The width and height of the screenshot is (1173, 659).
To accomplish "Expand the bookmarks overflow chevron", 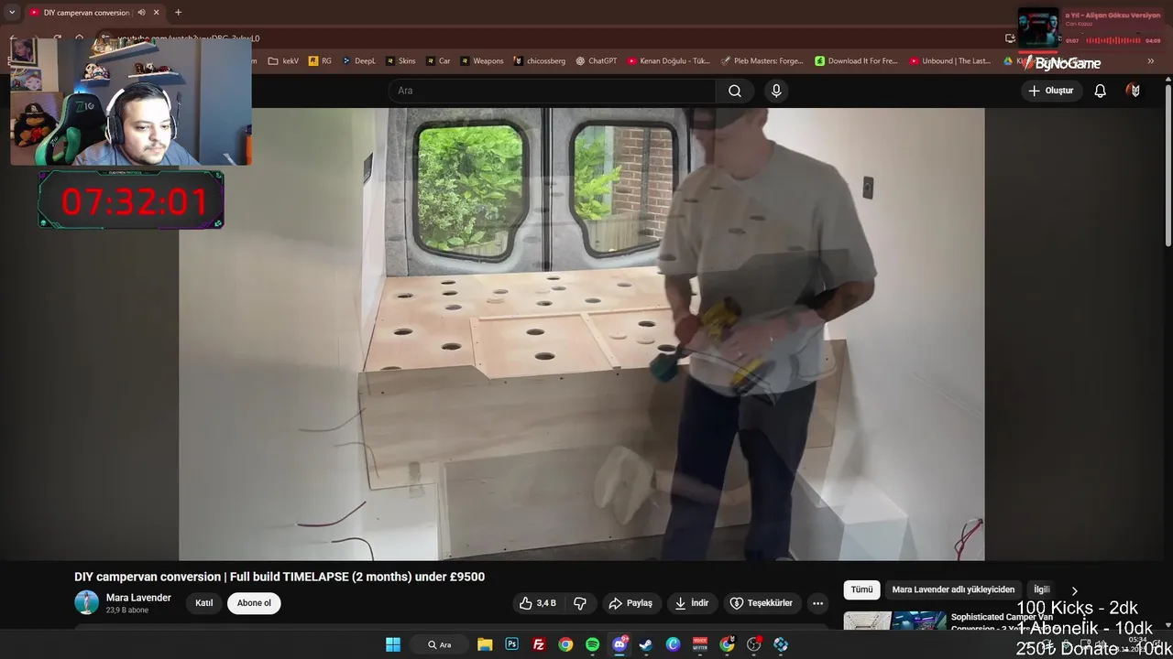I will (1151, 61).
